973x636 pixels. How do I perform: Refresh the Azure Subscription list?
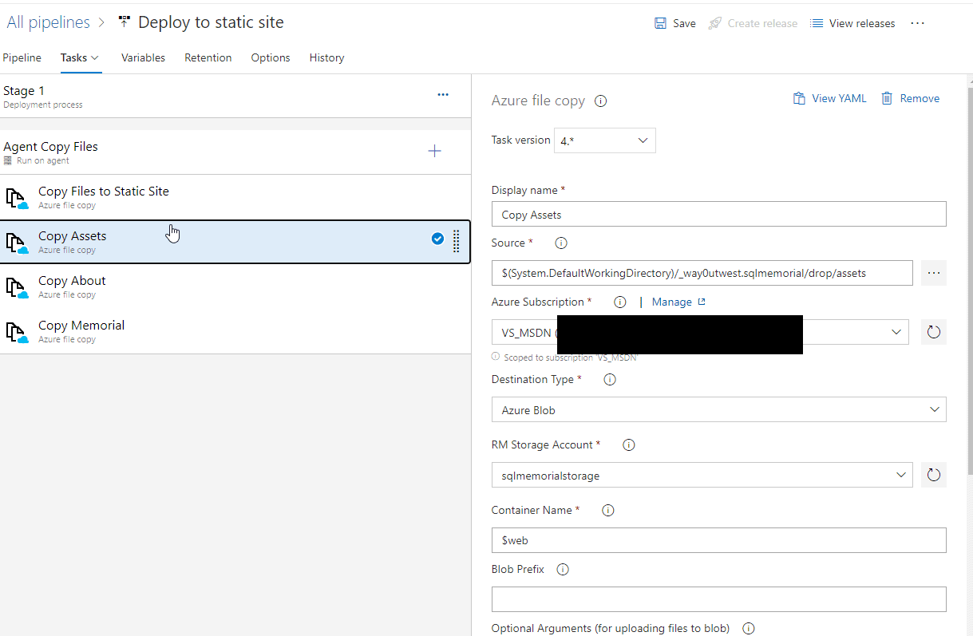pyautogui.click(x=933, y=331)
